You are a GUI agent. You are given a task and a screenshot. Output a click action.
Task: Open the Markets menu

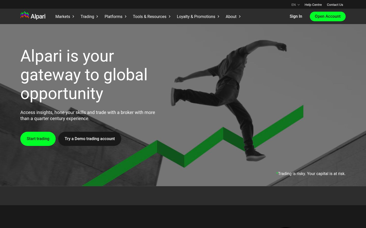click(x=63, y=16)
